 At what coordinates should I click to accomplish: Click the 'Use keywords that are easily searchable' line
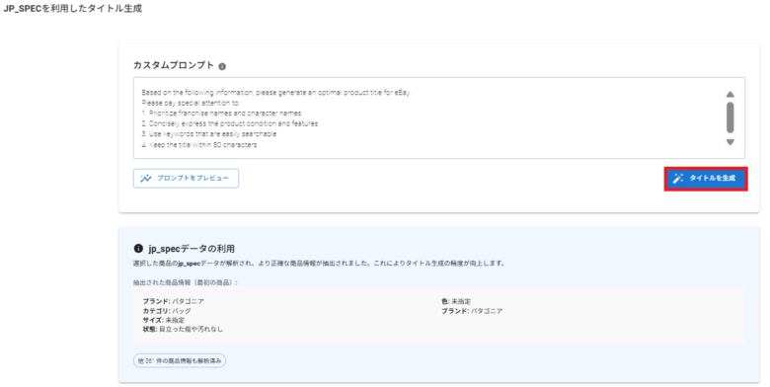pos(208,133)
